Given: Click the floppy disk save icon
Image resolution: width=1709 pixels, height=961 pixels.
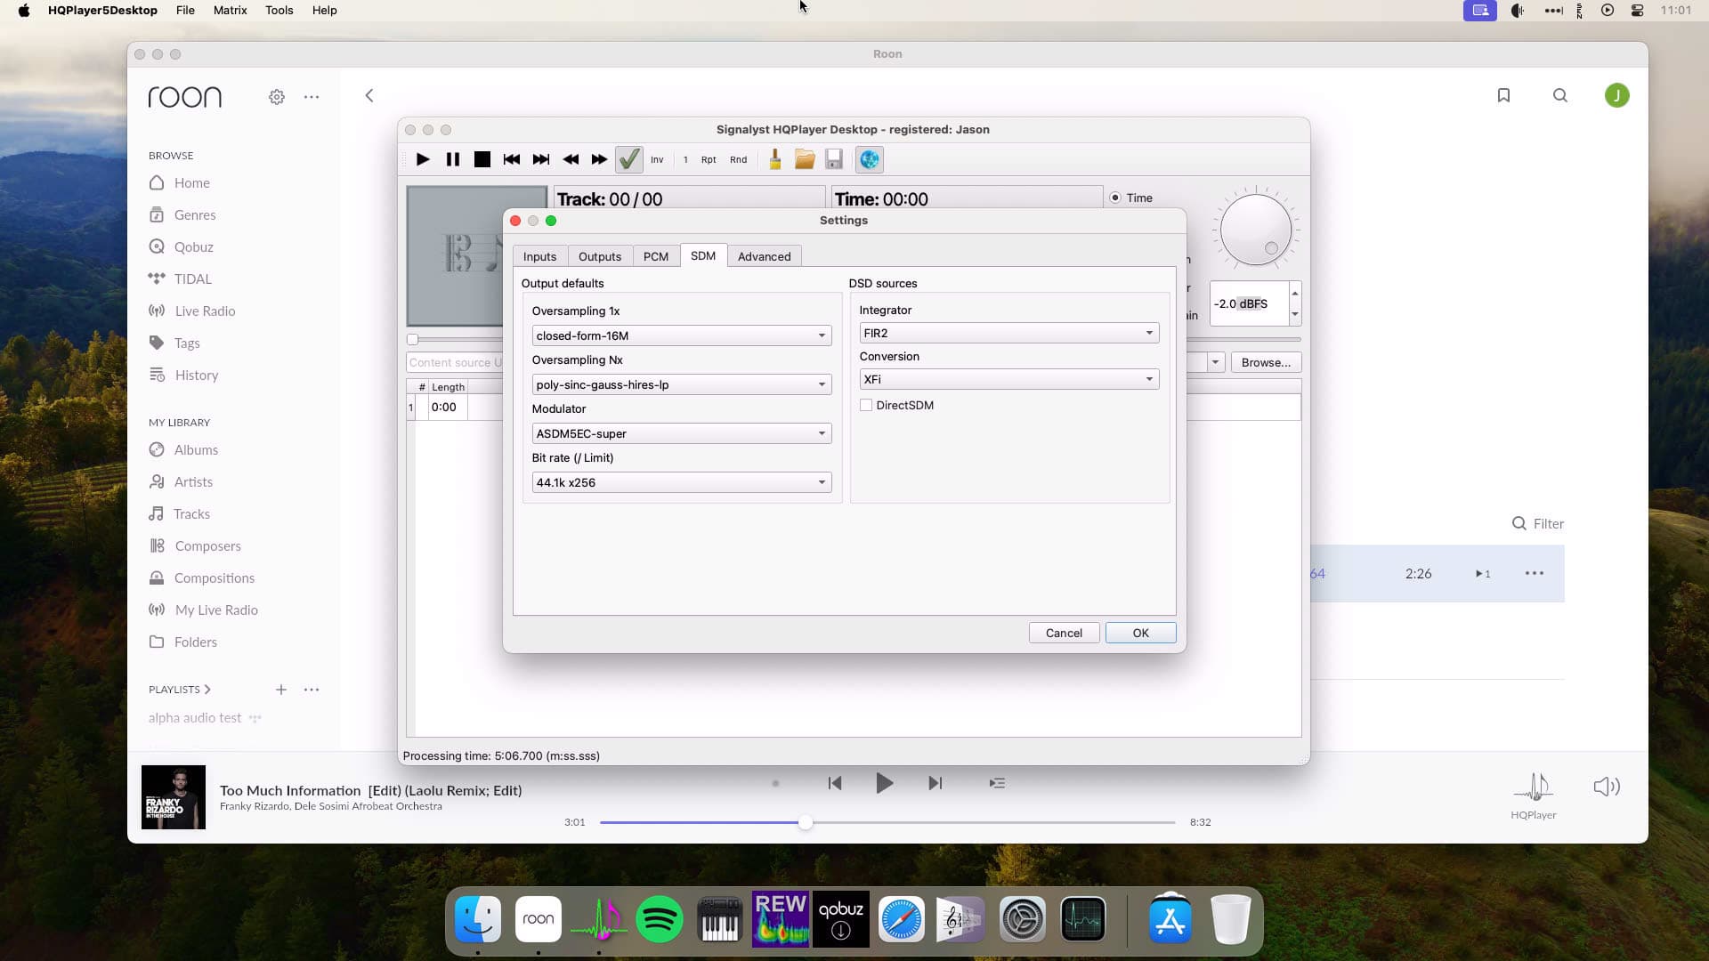Looking at the screenshot, I should (834, 160).
